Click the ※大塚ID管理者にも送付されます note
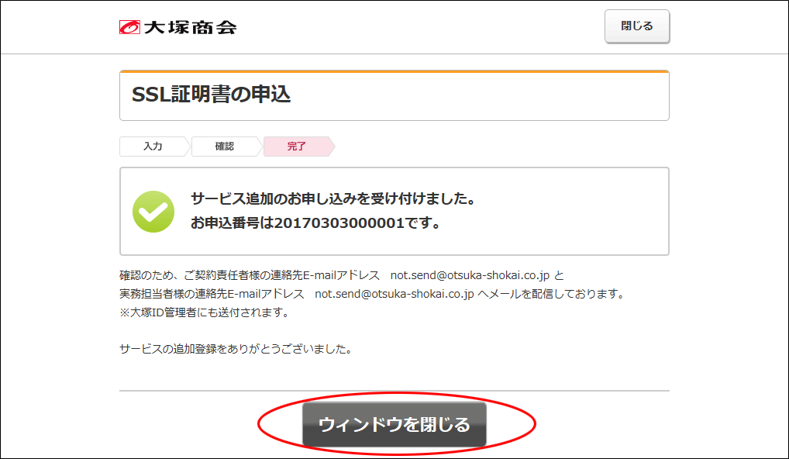The width and height of the screenshot is (789, 459). tap(205, 312)
